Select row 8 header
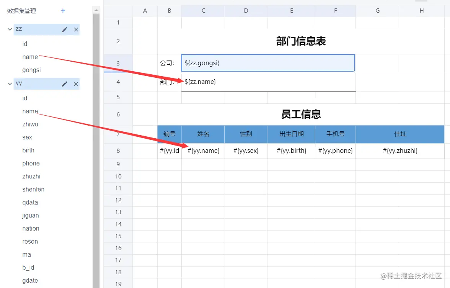 point(118,151)
